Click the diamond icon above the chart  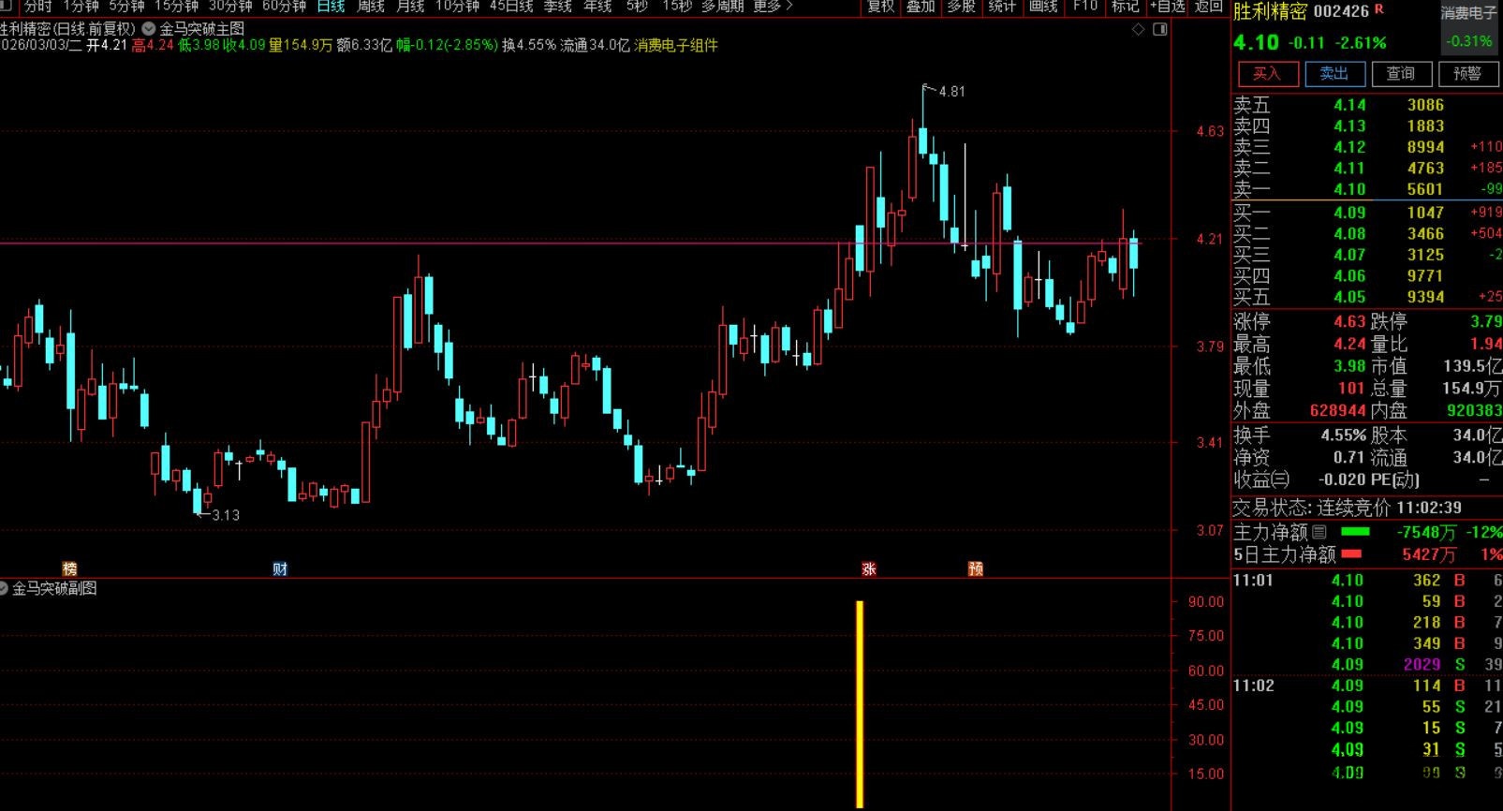pyautogui.click(x=1138, y=30)
